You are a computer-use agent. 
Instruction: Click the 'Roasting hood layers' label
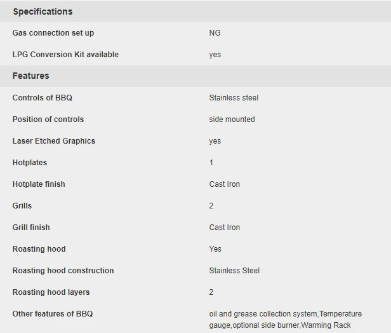tap(51, 292)
